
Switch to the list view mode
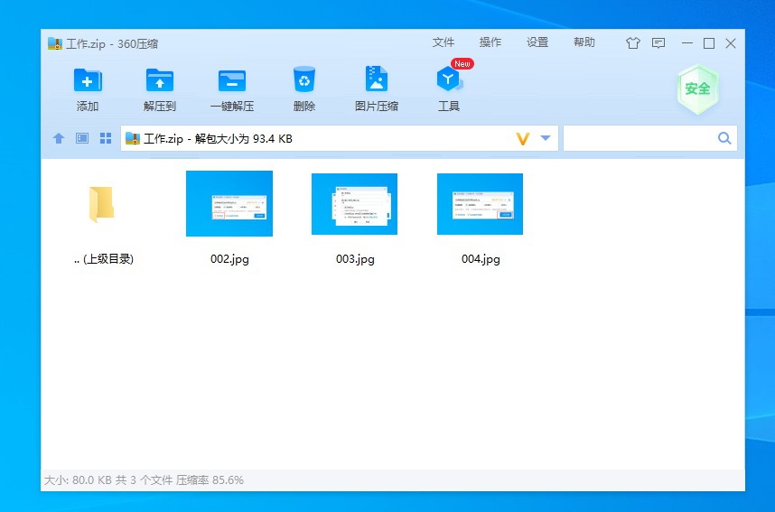(82, 138)
